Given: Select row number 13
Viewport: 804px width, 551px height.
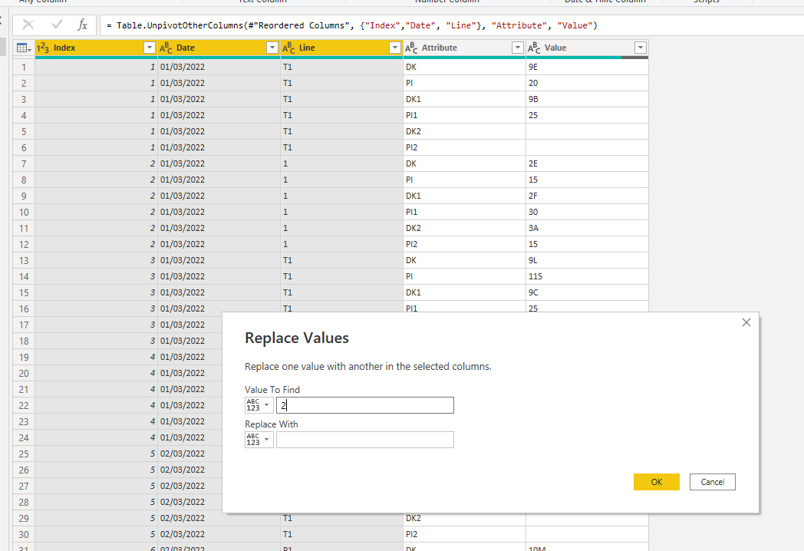Looking at the screenshot, I should pos(24,260).
